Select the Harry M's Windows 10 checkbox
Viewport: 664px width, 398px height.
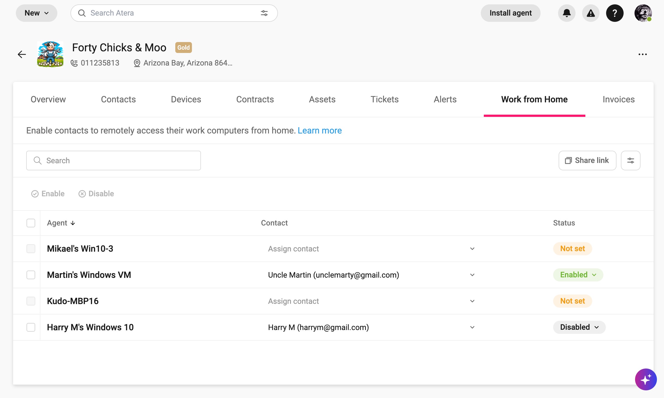click(31, 327)
